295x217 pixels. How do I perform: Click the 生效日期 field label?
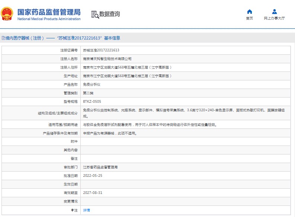(x=71, y=184)
